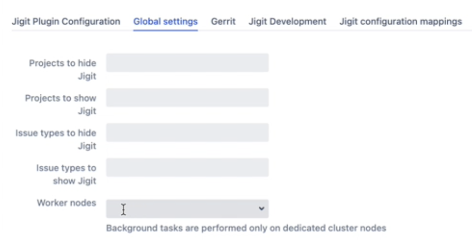The width and height of the screenshot is (472, 240).
Task: Select the Global settings tab
Action: coord(165,22)
